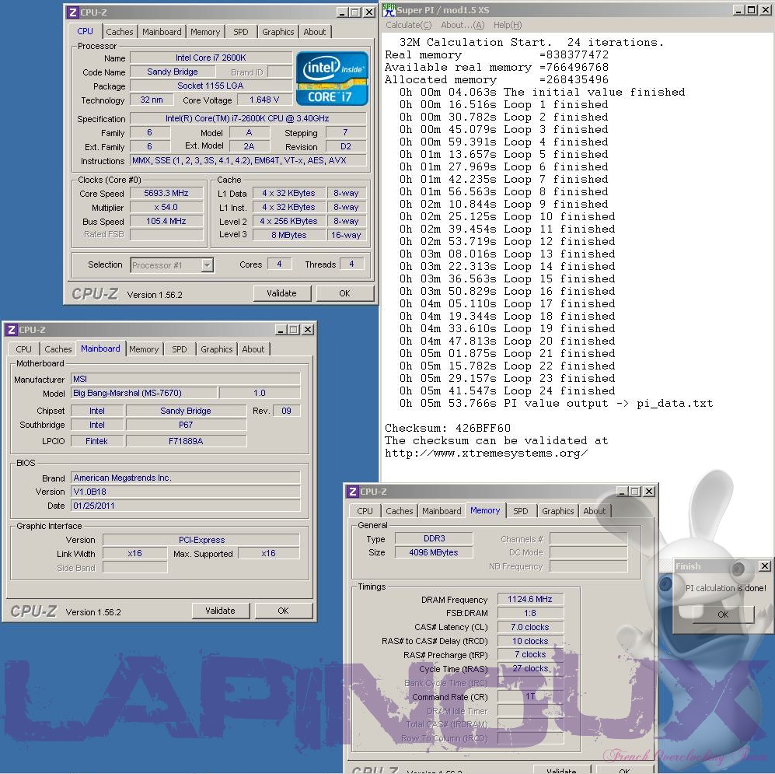Click the PI value output pi_data.txt line

556,404
